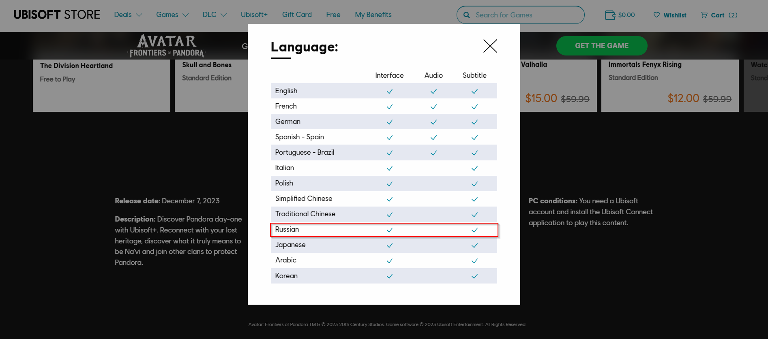768x339 pixels.
Task: Click the English Interface checkmark
Action: coord(390,91)
